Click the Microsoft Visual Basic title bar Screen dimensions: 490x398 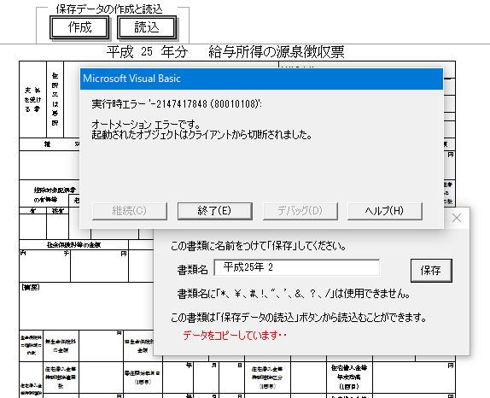pos(261,79)
